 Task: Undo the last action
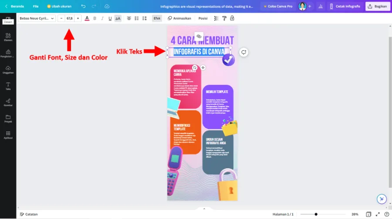[x=83, y=6]
